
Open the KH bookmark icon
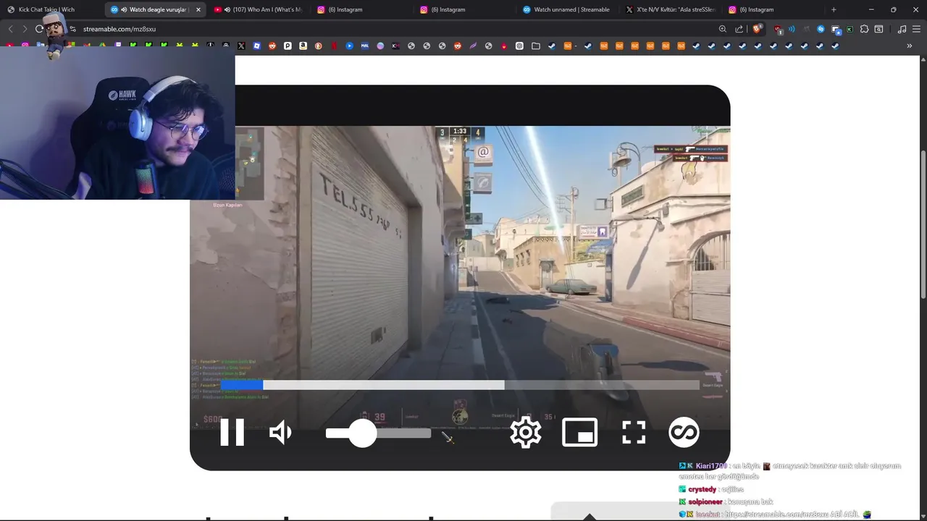click(x=395, y=46)
